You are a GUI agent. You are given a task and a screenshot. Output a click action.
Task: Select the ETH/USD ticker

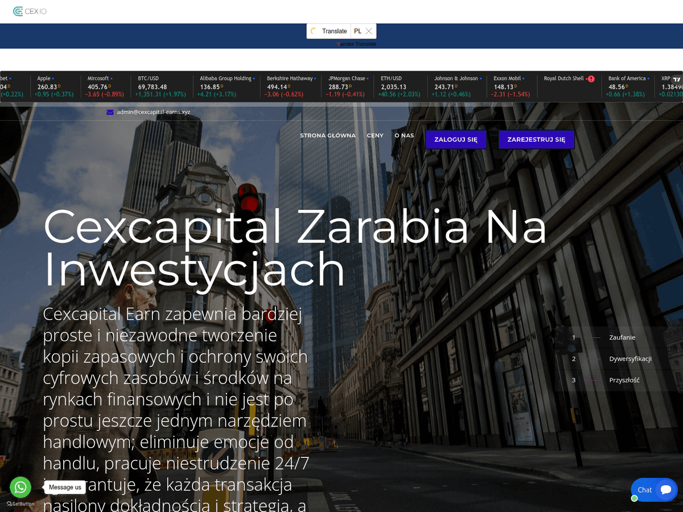(x=401, y=86)
